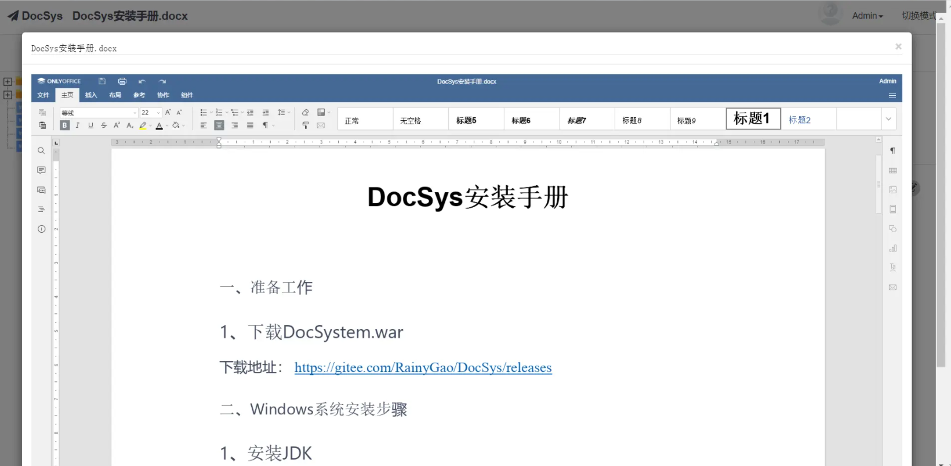Open highlight color dropdown arrow

coord(151,125)
